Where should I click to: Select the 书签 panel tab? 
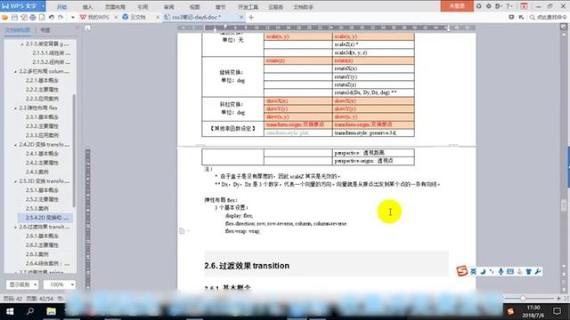point(45,30)
